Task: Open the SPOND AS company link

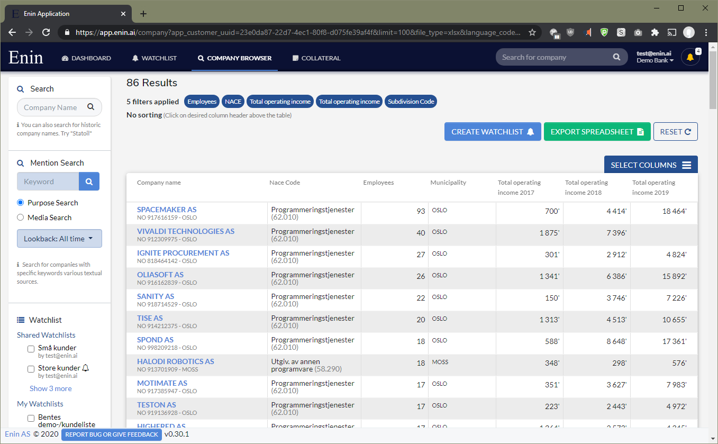Action: tap(155, 340)
